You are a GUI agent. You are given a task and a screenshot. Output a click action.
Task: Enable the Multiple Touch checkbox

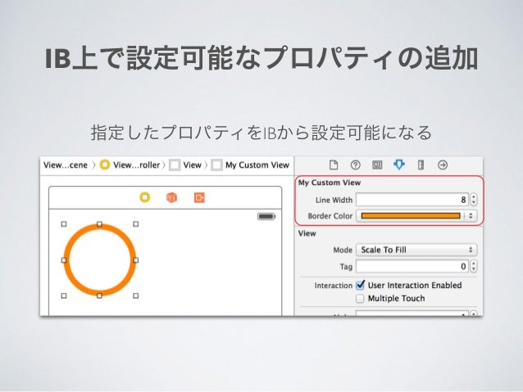pyautogui.click(x=360, y=299)
